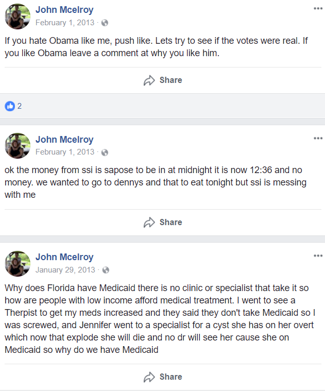Click share arrow icon under ssi post
This screenshot has width=325, height=391.
pos(149,223)
